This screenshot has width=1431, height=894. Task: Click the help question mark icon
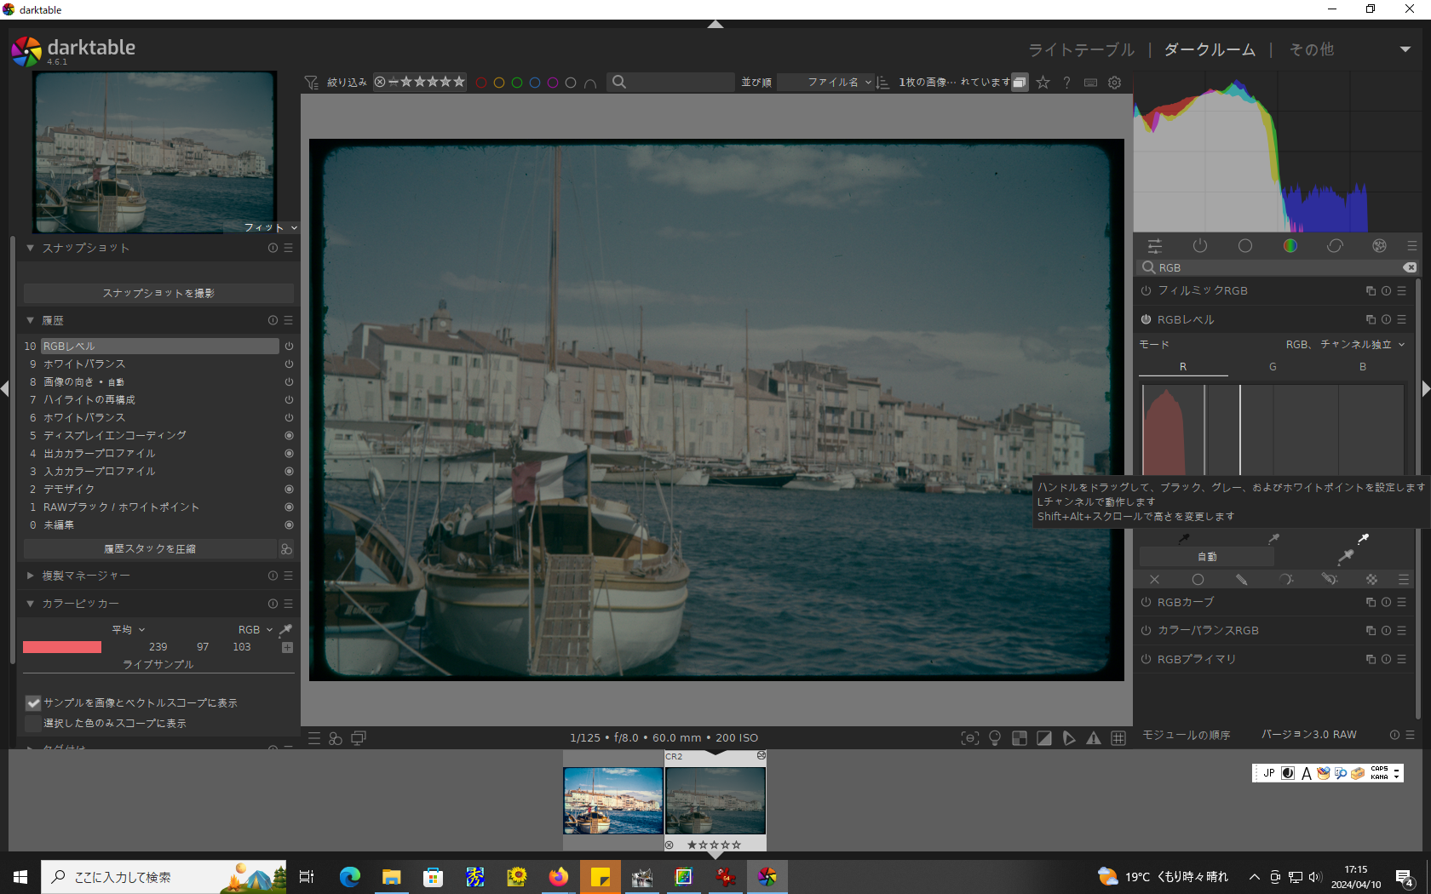(1066, 83)
